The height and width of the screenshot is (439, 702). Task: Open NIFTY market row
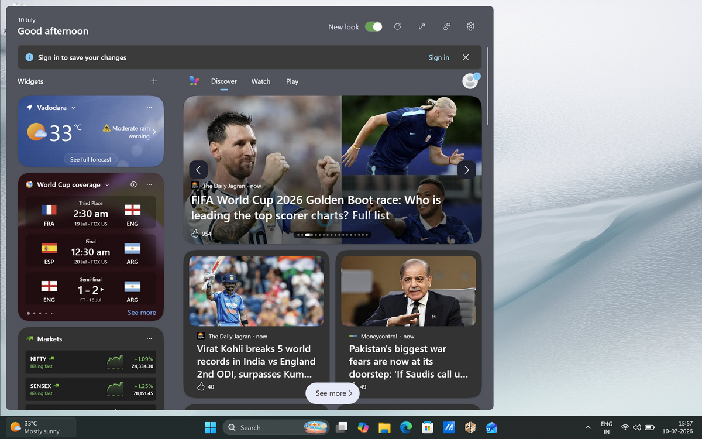pyautogui.click(x=91, y=362)
